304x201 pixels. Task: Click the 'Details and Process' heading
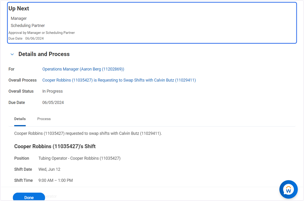[44, 54]
